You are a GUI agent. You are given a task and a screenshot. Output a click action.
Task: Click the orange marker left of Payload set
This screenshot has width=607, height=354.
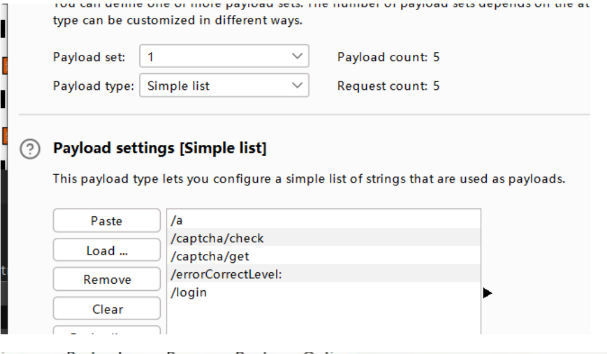[x=4, y=64]
